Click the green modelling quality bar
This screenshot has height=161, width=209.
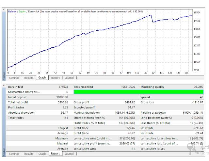click(x=138, y=92)
